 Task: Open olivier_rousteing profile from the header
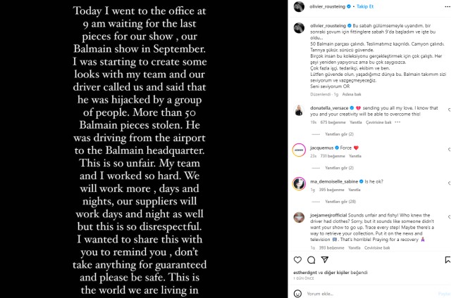pos(330,6)
